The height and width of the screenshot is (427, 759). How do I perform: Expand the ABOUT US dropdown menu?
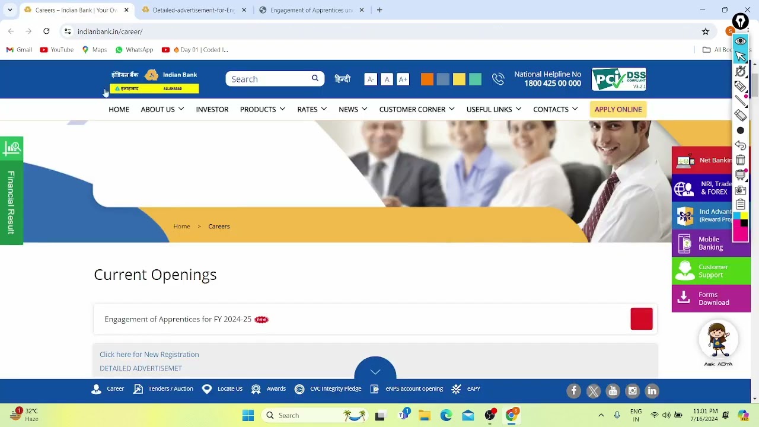(x=162, y=109)
